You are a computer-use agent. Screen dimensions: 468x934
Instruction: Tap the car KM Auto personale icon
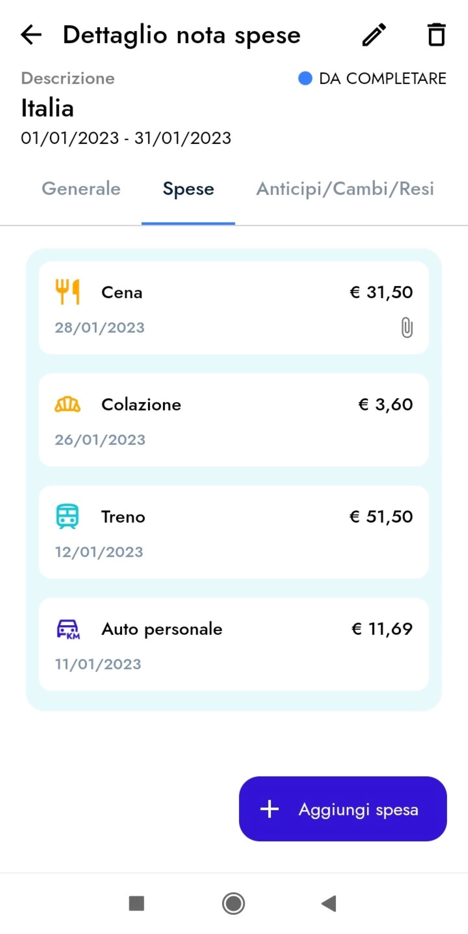68,629
